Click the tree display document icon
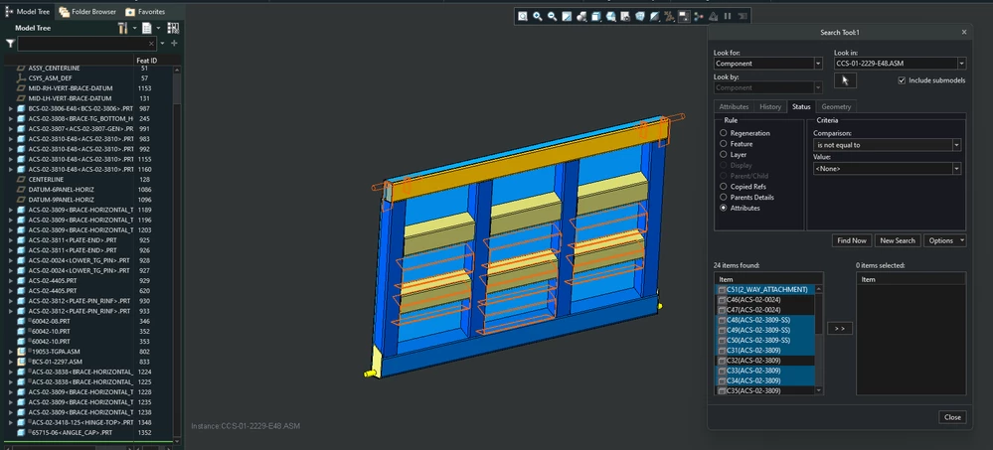Viewport: 993px width, 450px height. (147, 28)
